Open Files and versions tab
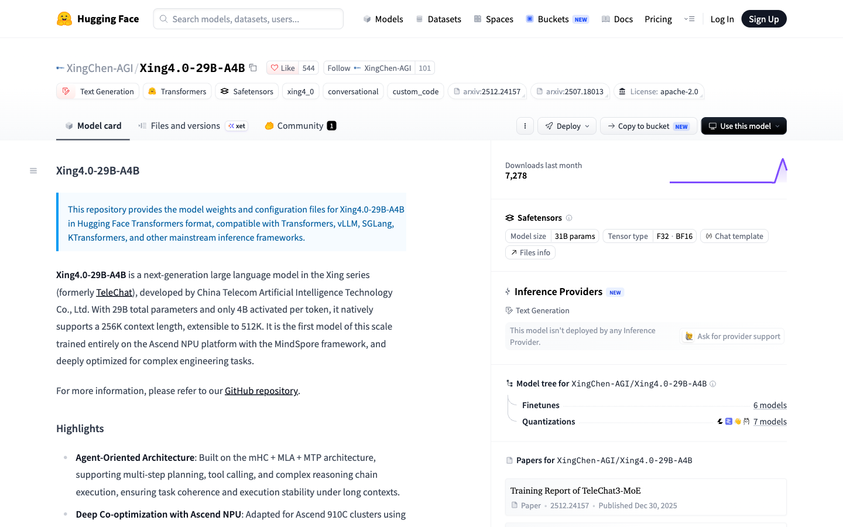This screenshot has height=527, width=843. pos(193,126)
